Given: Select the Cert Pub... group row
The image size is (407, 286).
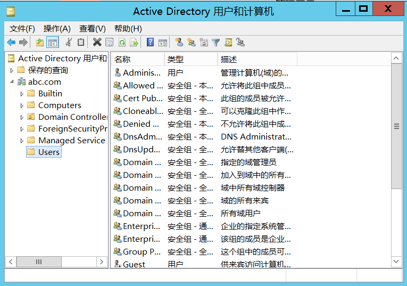Looking at the screenshot, I should click(x=201, y=98).
